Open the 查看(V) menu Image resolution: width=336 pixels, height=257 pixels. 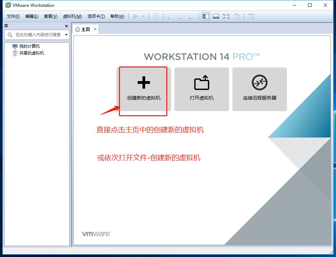pyautogui.click(x=50, y=16)
